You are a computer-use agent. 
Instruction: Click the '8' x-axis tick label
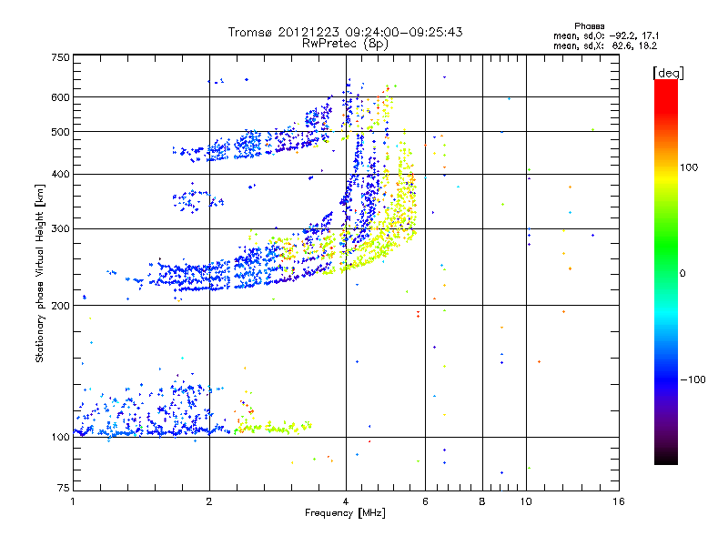coord(482,501)
